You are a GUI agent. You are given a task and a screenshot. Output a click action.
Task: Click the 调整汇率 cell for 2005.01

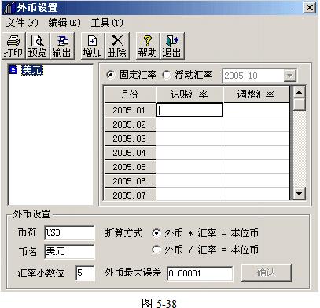pos(256,110)
